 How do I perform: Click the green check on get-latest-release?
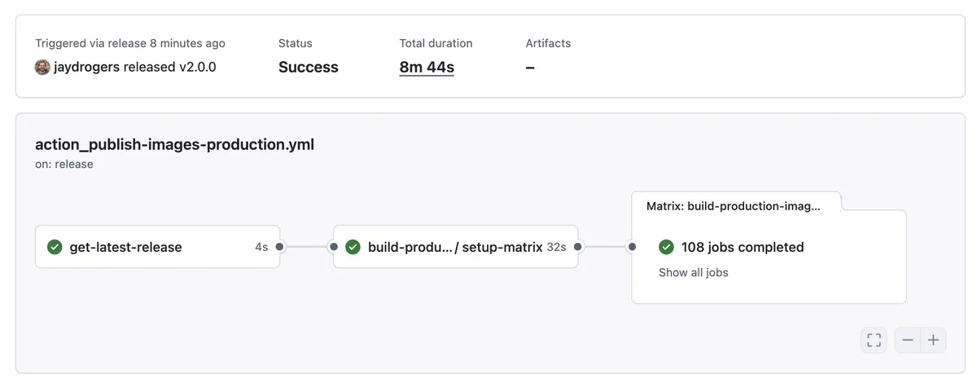[55, 247]
